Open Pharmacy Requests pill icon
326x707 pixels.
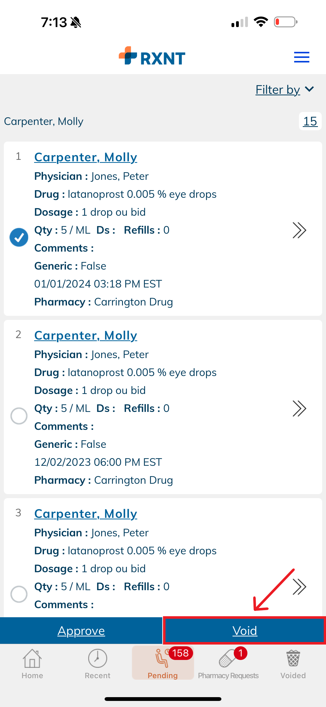tap(228, 658)
